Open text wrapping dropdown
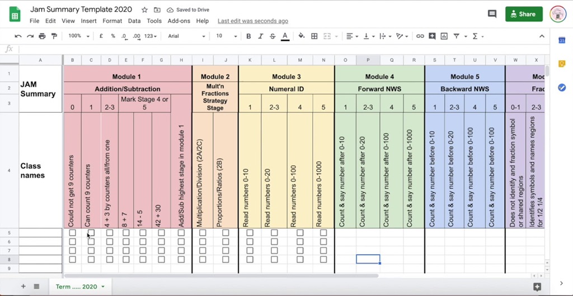 (x=385, y=36)
